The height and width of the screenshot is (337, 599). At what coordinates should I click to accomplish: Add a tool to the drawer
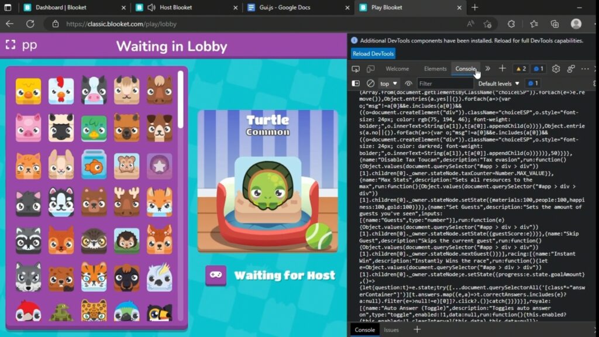tap(417, 329)
